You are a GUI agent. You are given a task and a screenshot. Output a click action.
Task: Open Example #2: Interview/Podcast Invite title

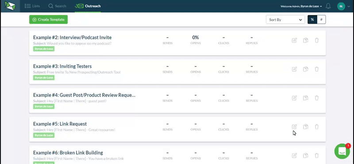(72, 37)
